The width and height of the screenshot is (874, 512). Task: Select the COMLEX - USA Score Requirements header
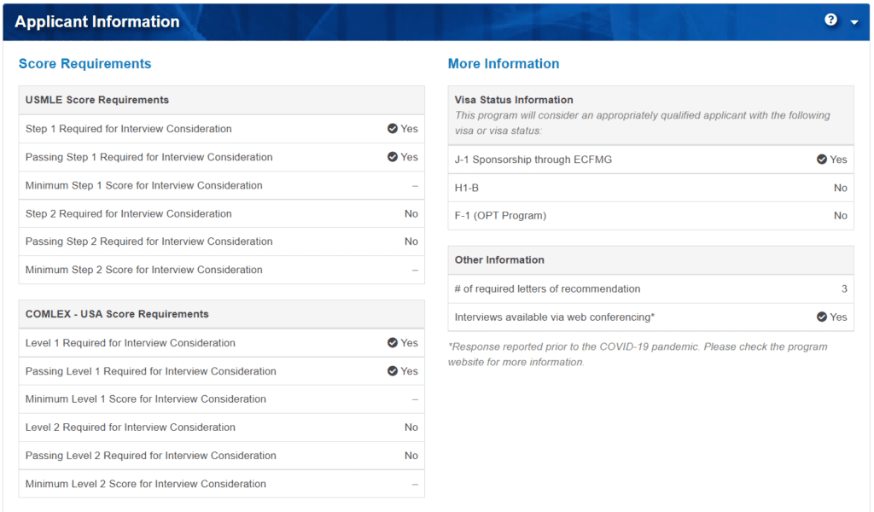pyautogui.click(x=117, y=314)
